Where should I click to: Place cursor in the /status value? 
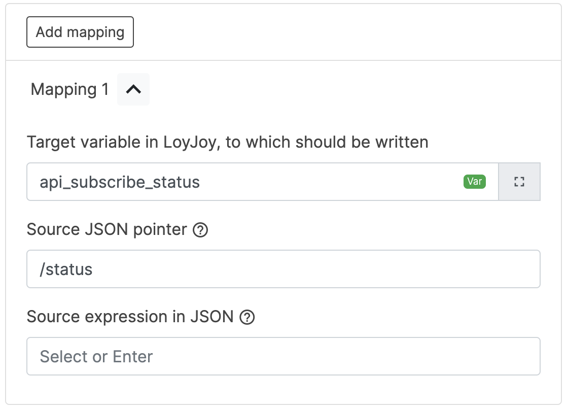(66, 269)
